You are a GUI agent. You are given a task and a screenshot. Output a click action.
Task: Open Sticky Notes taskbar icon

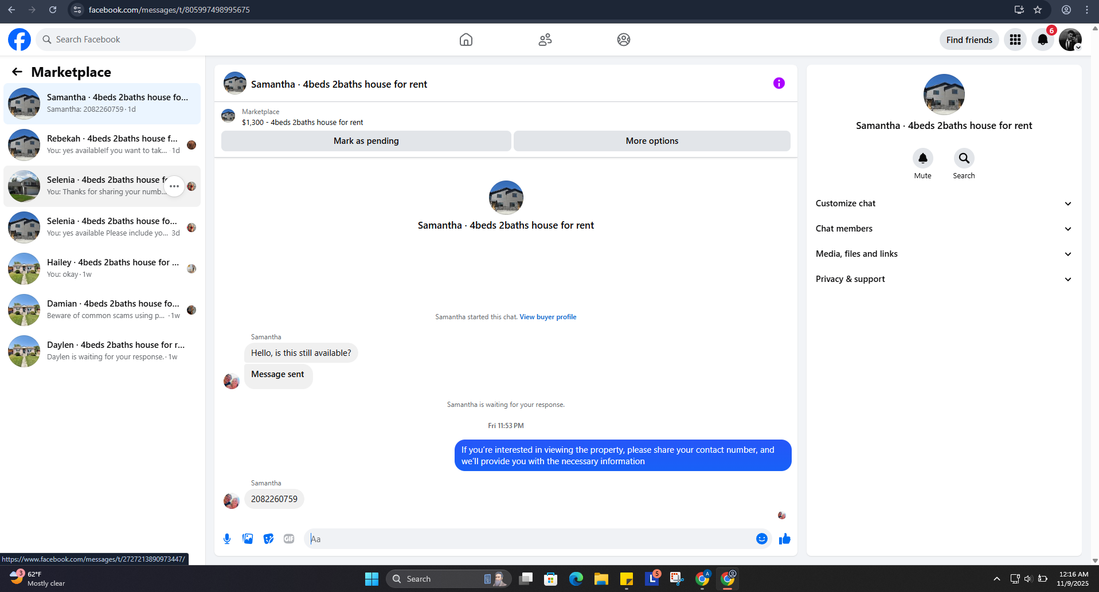click(626, 579)
